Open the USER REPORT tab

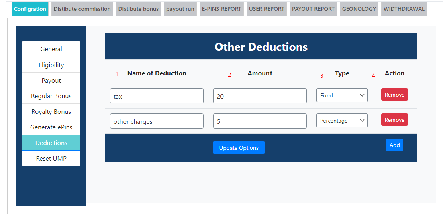(x=267, y=9)
